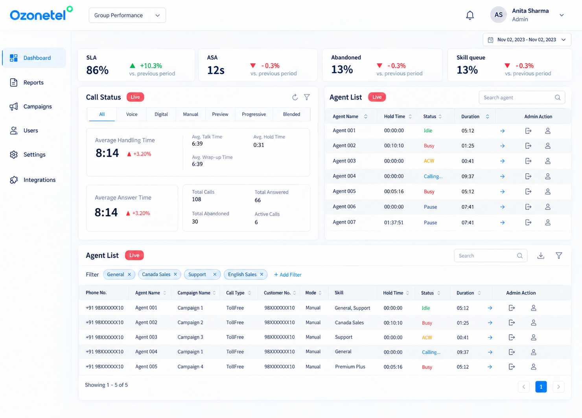Remove the English Sales filter chip

click(x=262, y=274)
